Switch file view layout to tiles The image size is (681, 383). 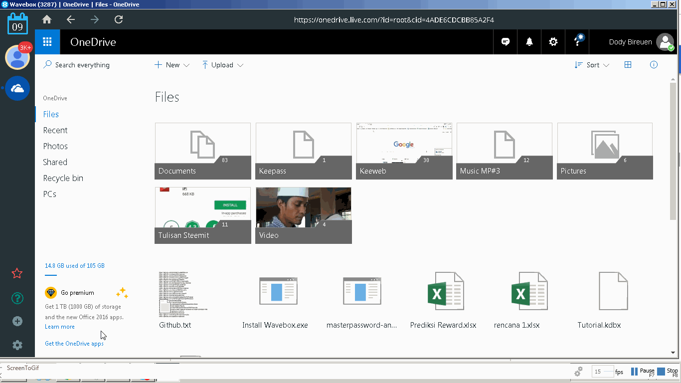tap(628, 65)
